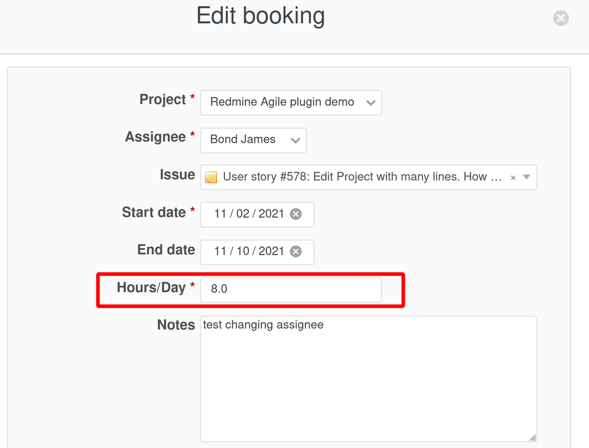Select the month in Start date
589x448 pixels.
click(x=220, y=214)
